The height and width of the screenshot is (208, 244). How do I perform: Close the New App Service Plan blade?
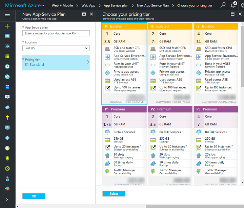coord(91,14)
